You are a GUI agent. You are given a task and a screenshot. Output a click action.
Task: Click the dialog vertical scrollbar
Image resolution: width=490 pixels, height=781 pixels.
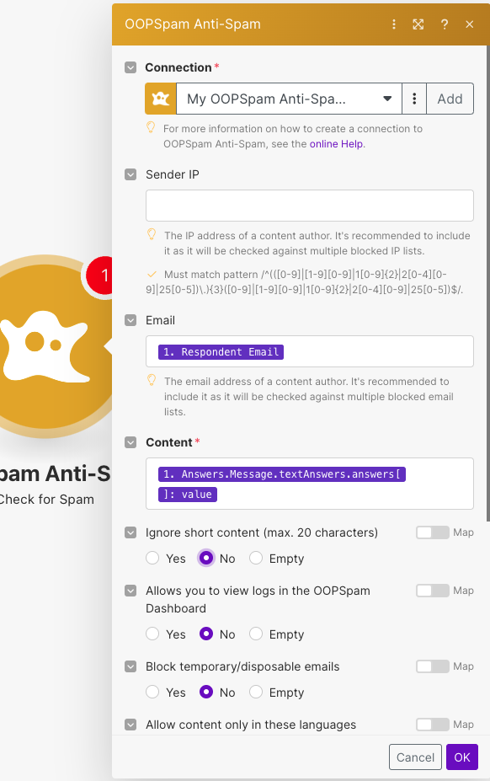[487, 284]
